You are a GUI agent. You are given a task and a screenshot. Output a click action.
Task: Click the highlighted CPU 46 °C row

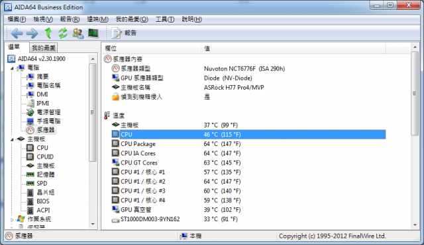pos(249,135)
